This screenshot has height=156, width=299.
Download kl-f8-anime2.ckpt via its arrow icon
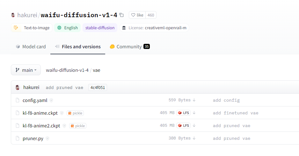[194, 125]
